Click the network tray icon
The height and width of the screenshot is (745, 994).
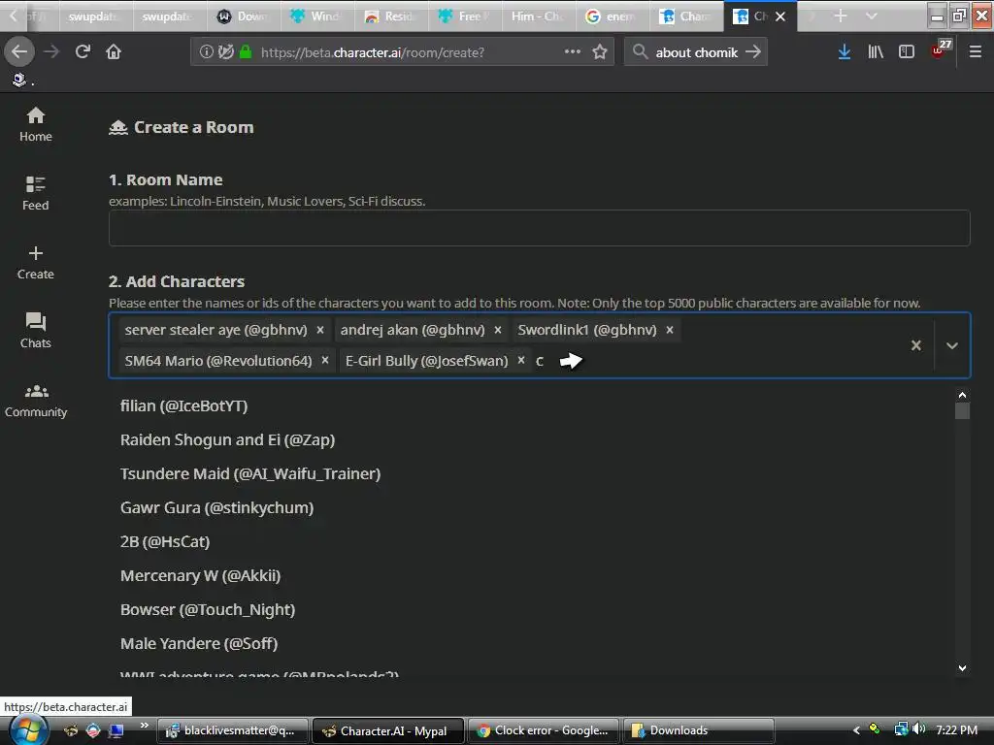pos(901,729)
